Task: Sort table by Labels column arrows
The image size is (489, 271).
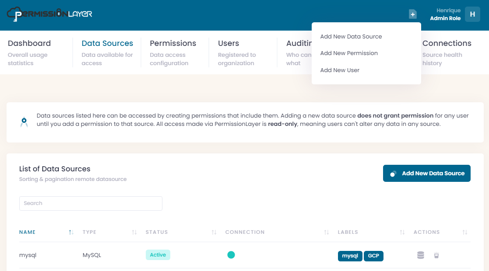Action: 402,233
